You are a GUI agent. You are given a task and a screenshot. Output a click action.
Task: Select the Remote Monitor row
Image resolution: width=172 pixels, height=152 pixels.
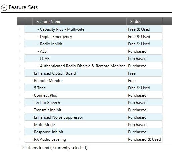(93, 81)
